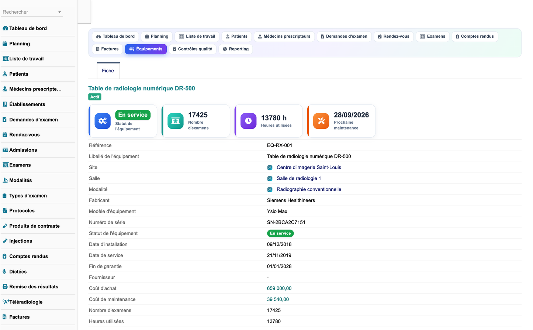Follow the Salle de radiologie 1 link
533x330 pixels.
point(299,179)
